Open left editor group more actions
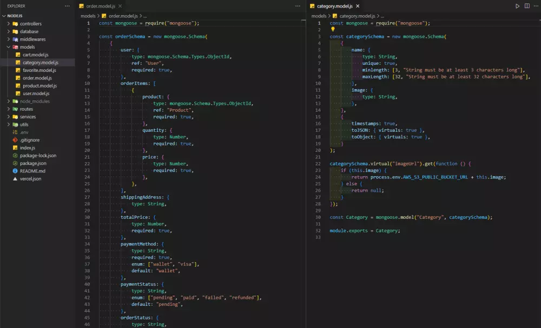 pos(298,6)
